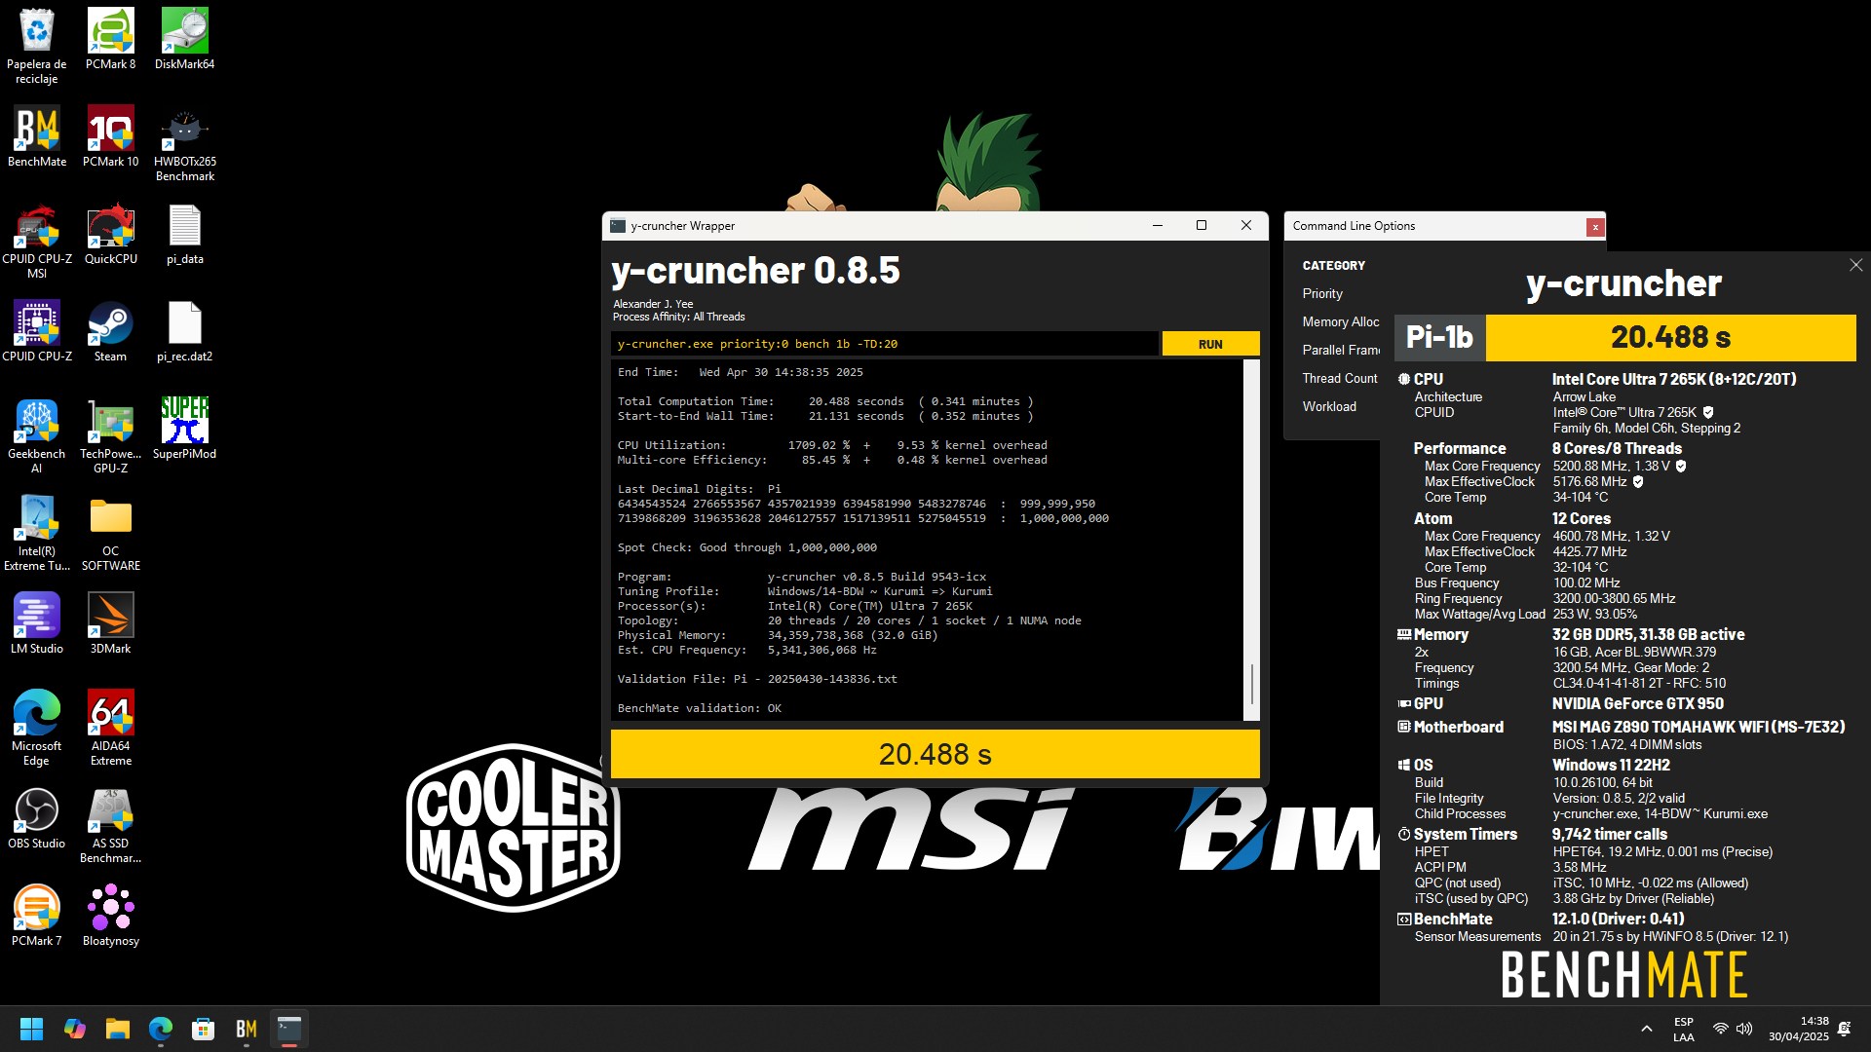
Task: Open the Geekbench AI shortcut
Action: pyautogui.click(x=37, y=435)
